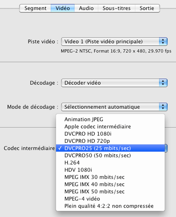Choose DVCPRO50 (50 mbits/sec) option
The image size is (176, 217).
[110, 155]
